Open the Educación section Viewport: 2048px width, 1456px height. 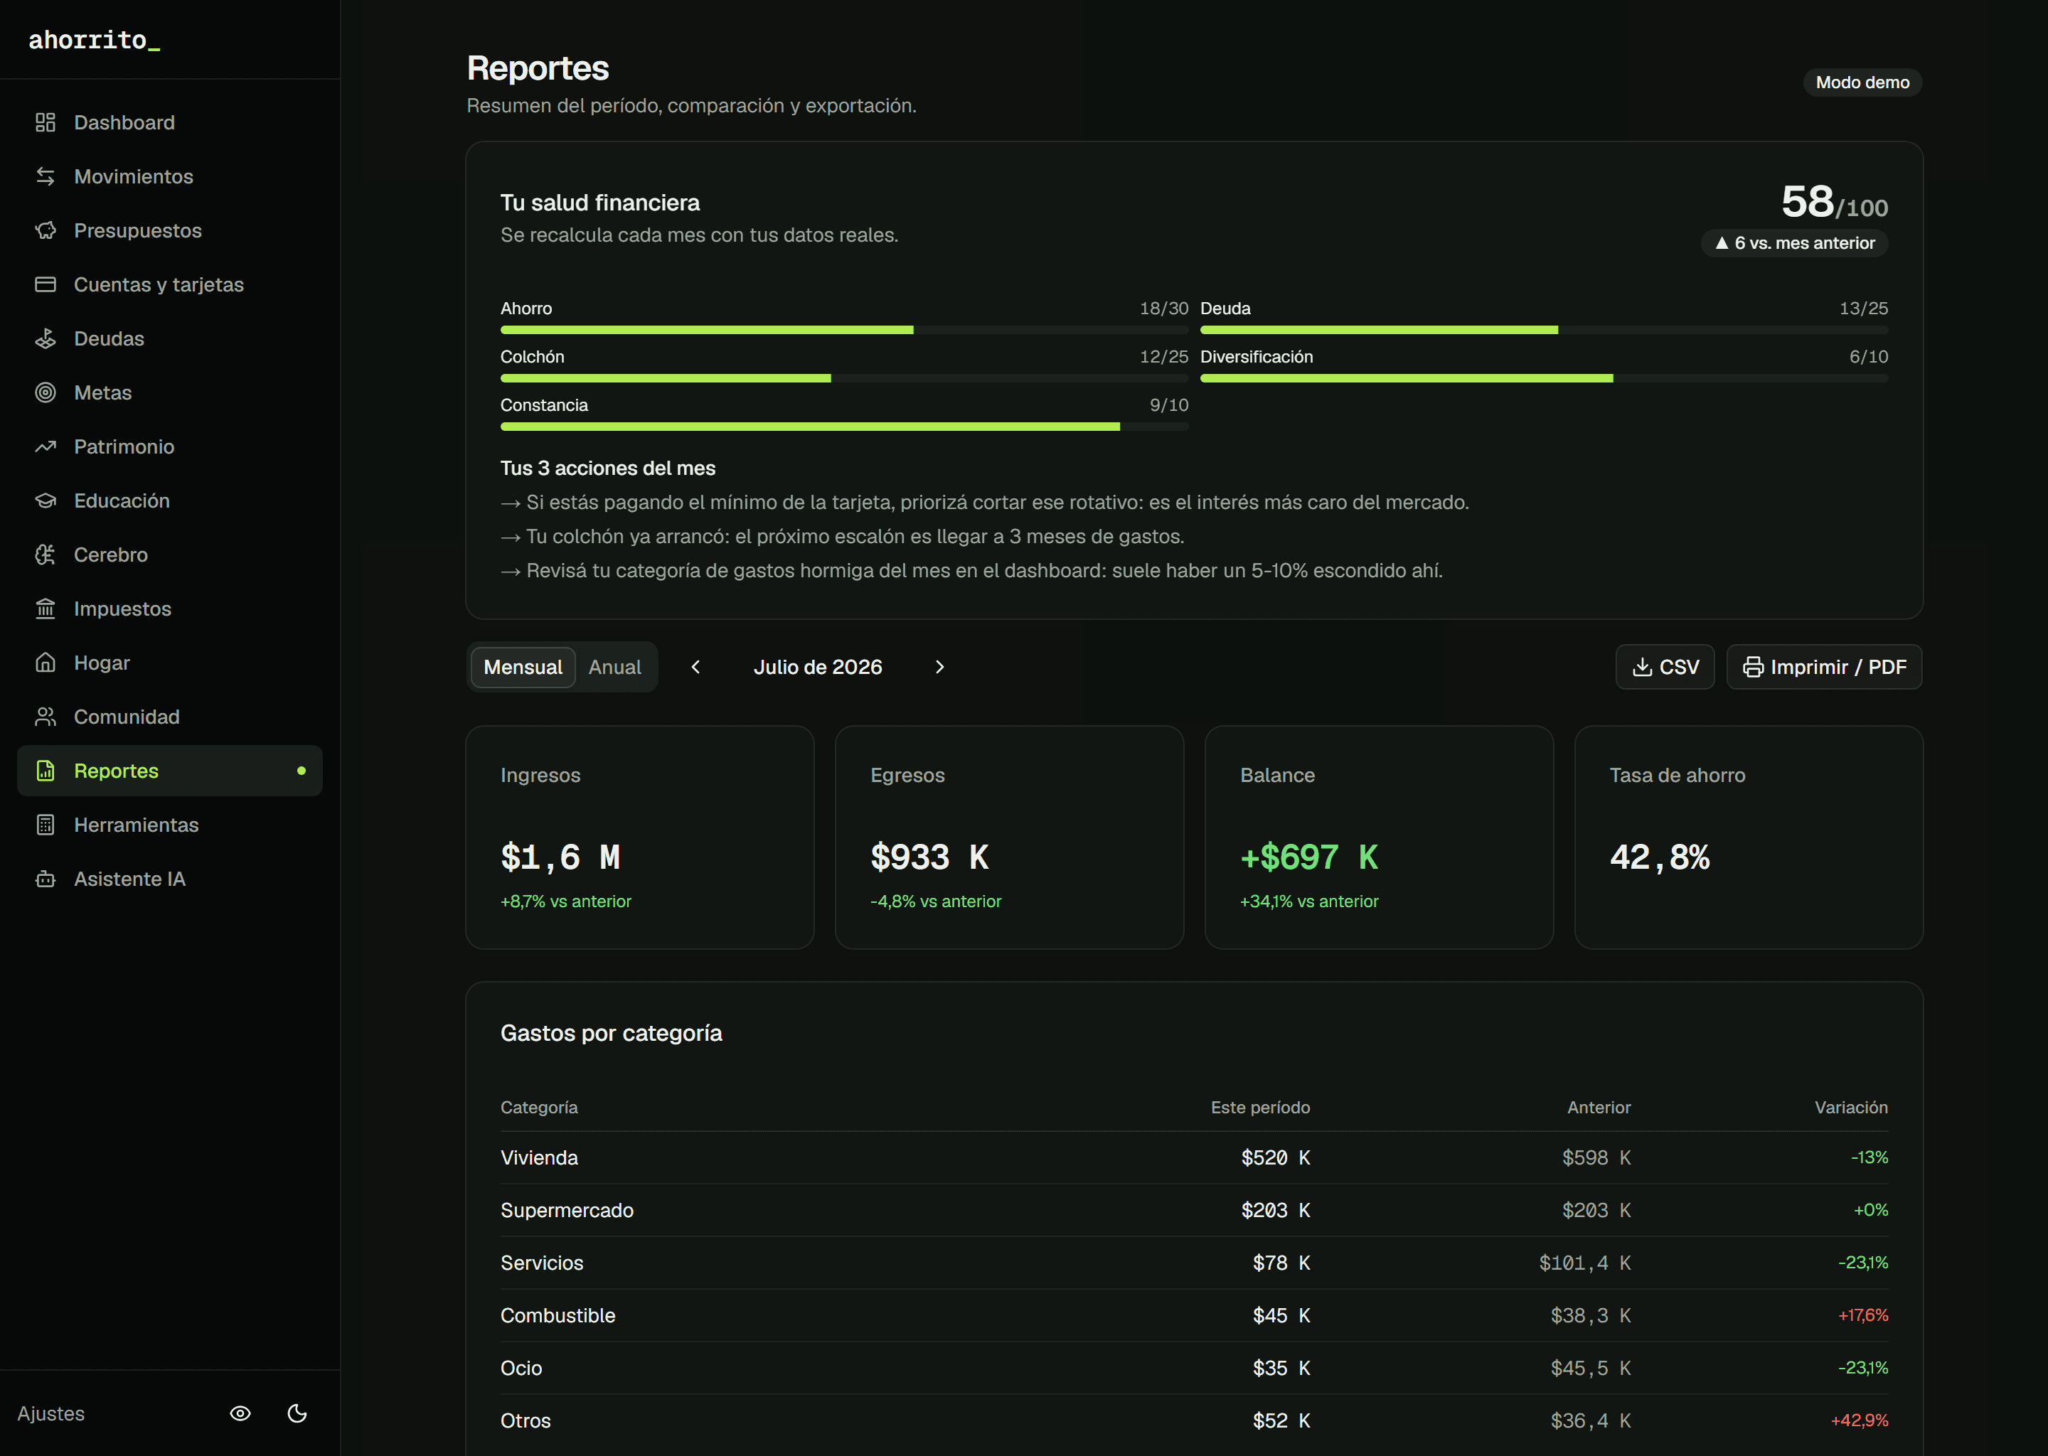point(169,500)
